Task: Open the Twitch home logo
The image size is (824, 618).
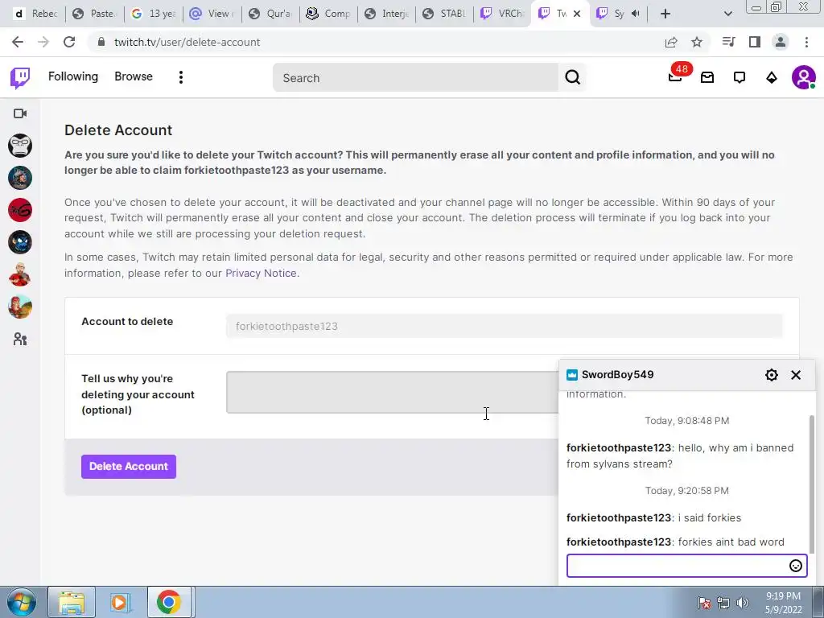Action: click(x=20, y=78)
